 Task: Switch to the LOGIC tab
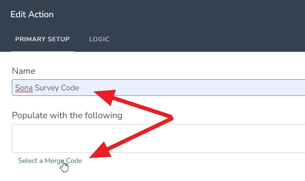pyautogui.click(x=99, y=39)
